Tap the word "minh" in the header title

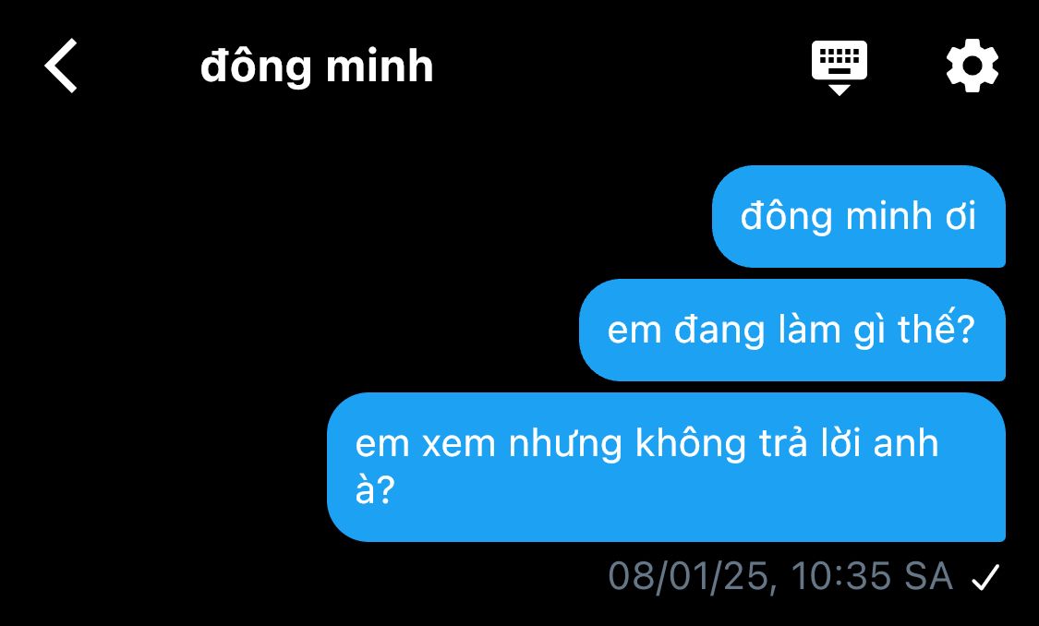(x=380, y=66)
